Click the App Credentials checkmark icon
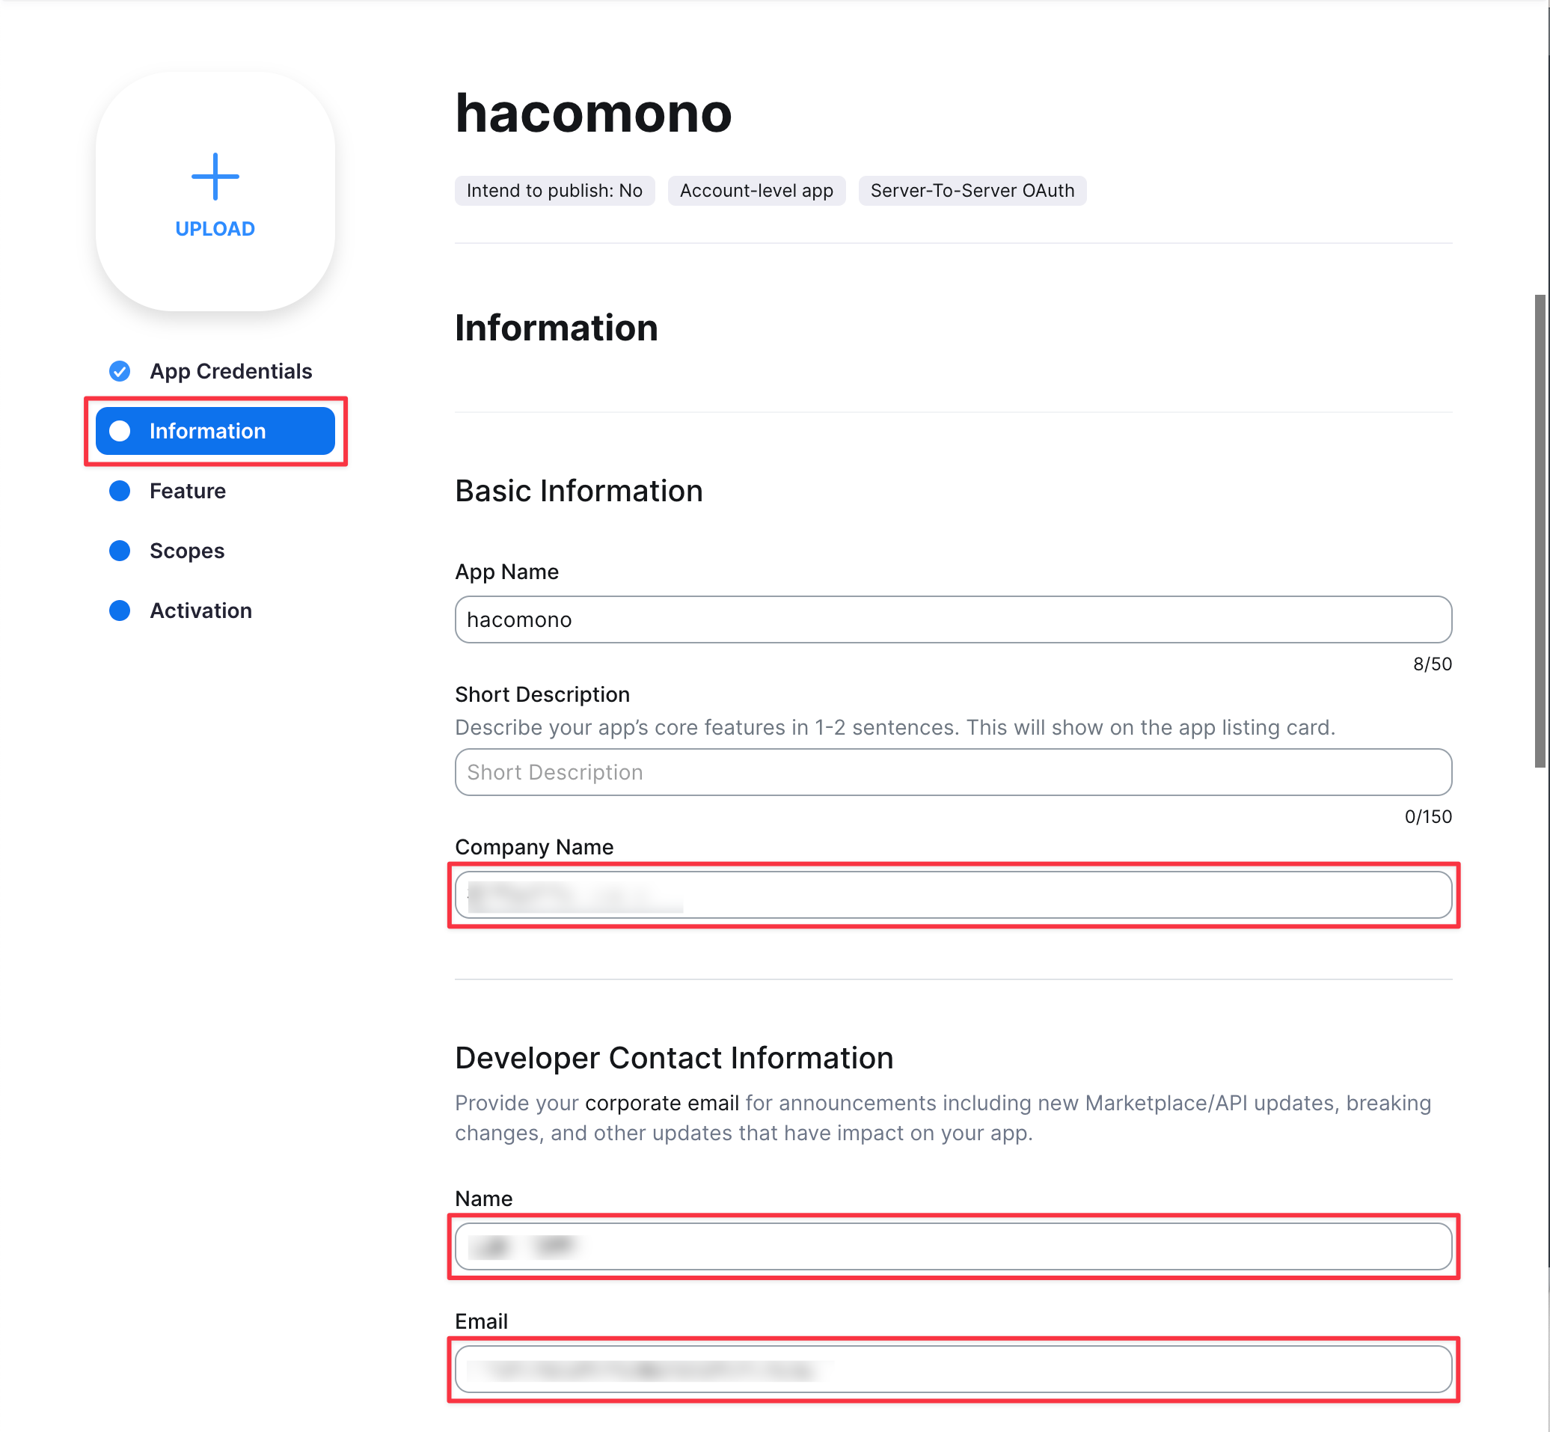This screenshot has width=1550, height=1432. click(119, 371)
